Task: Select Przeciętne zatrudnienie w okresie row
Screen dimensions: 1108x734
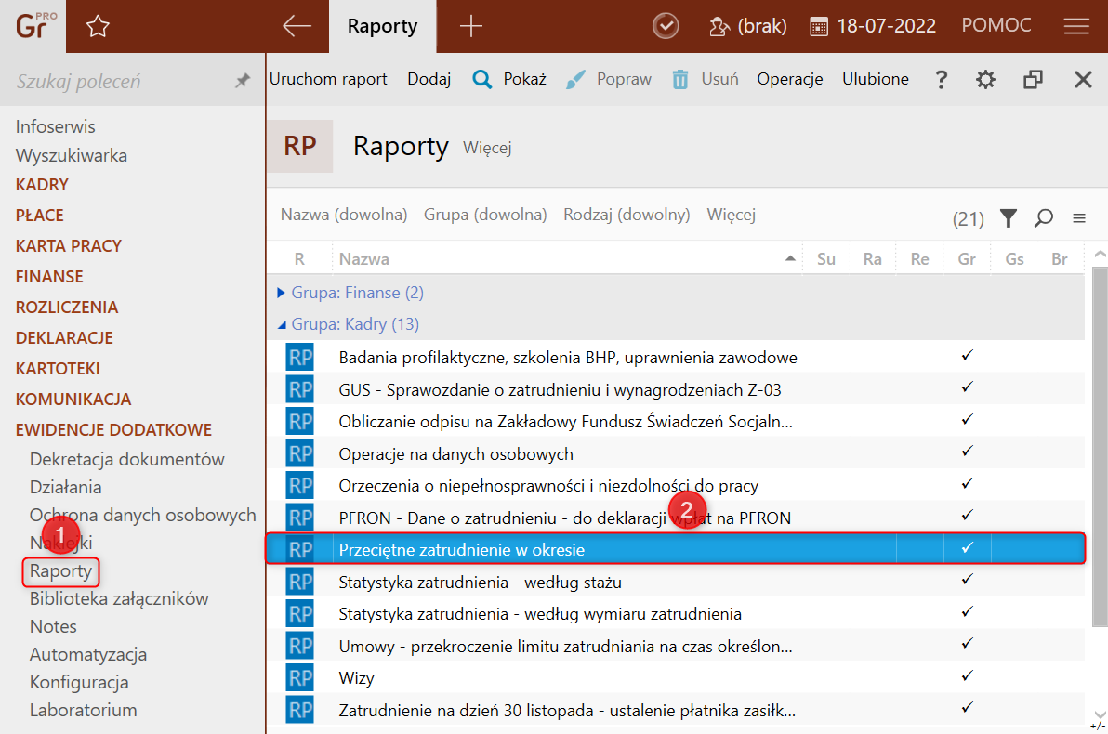Action: tap(675, 549)
